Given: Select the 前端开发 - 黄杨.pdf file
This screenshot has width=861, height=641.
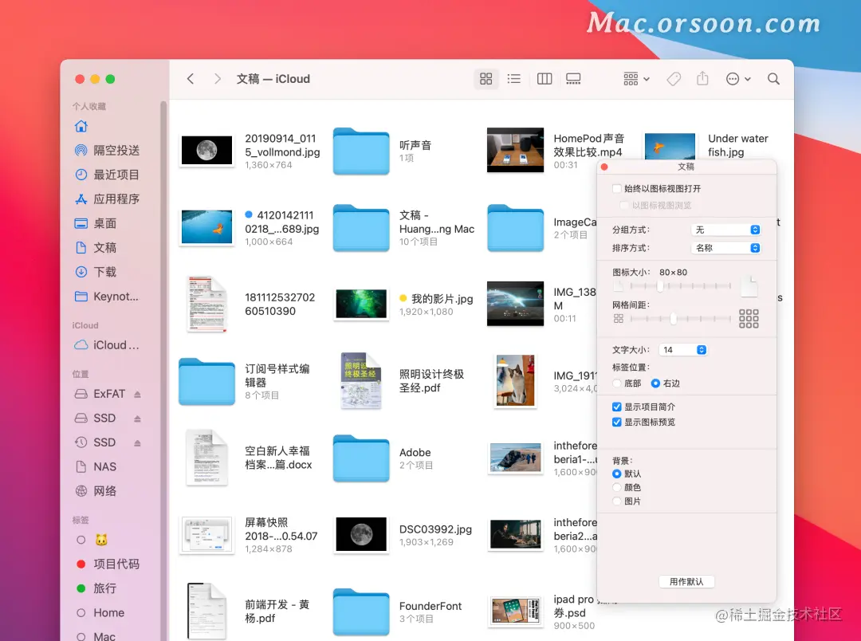Looking at the screenshot, I should click(206, 611).
